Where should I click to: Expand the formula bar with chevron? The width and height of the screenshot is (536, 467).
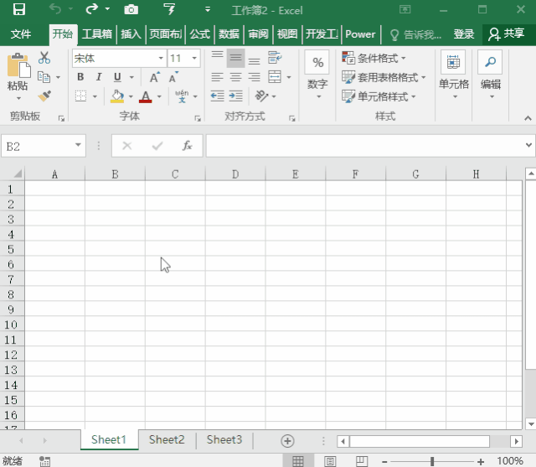pos(528,145)
